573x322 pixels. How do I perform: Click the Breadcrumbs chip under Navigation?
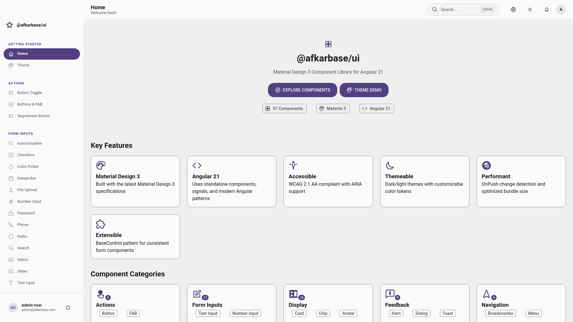(x=500, y=313)
